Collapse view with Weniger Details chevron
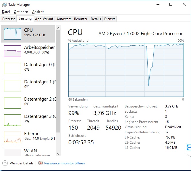 tap(5, 163)
